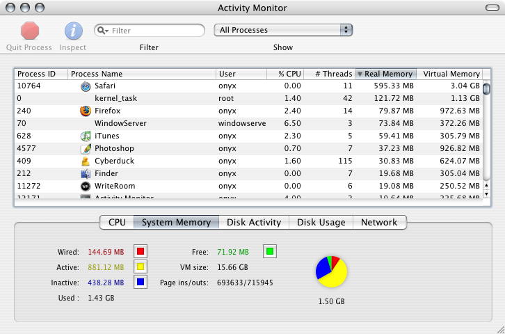
Task: Click the 1.50 GB total under pie chart
Action: click(x=331, y=301)
